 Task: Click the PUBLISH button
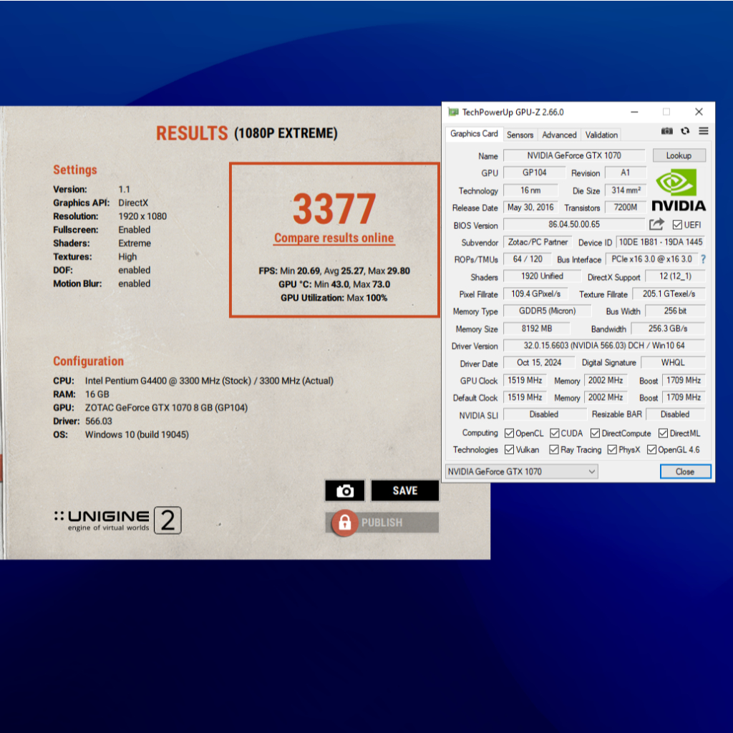(x=382, y=523)
